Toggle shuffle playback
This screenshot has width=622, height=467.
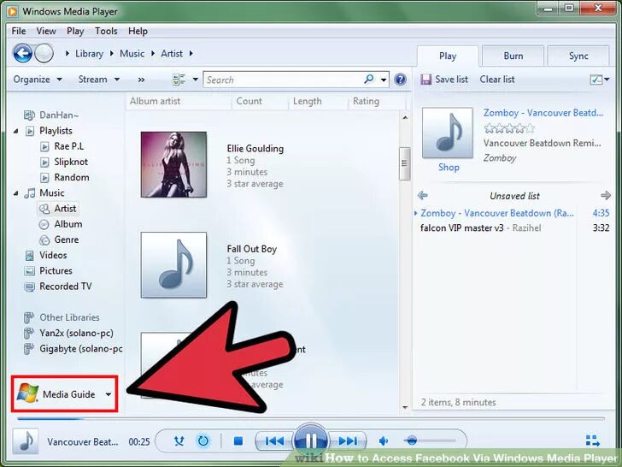[179, 440]
